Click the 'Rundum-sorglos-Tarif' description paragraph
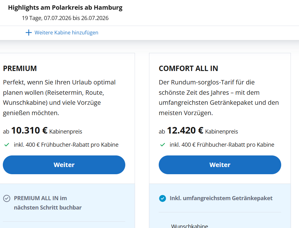Image resolution: width=299 pixels, height=228 pixels. tap(219, 98)
